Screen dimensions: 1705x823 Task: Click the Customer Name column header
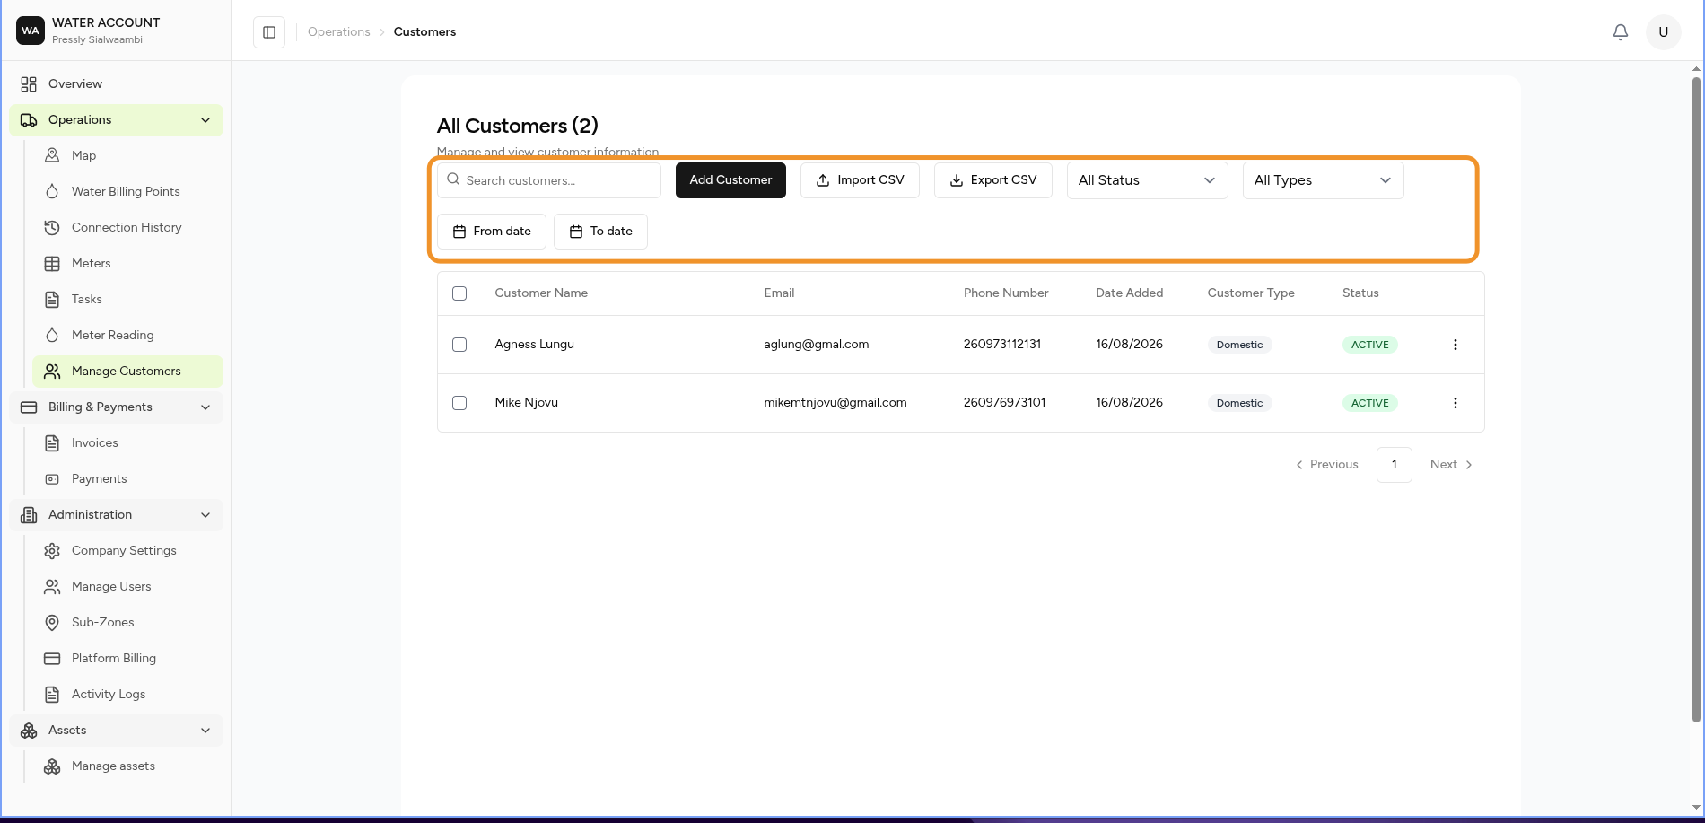click(x=541, y=293)
